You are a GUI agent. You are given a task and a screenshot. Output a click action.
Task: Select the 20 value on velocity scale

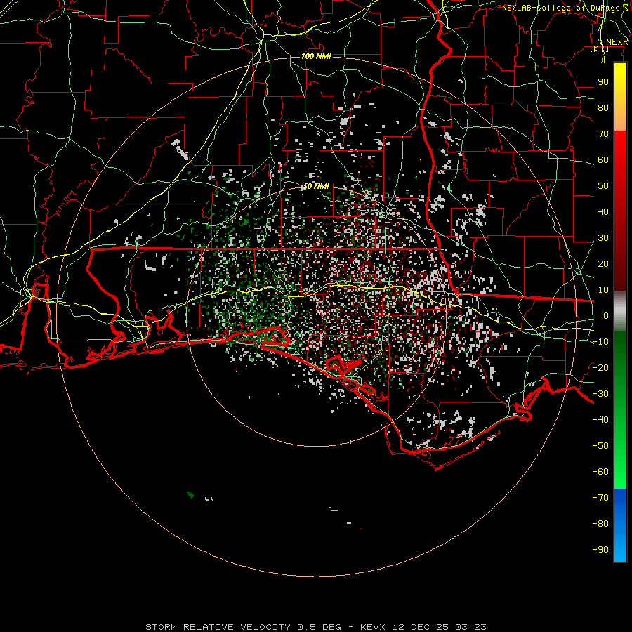[x=603, y=264]
